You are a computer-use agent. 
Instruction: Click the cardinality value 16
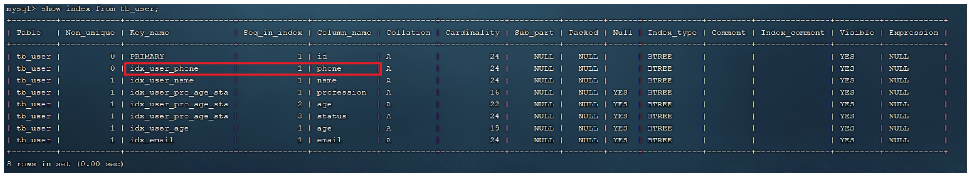click(494, 92)
